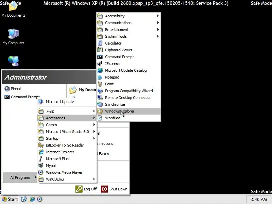Click the Notepad icon
The height and width of the screenshot is (204, 272).
tap(100, 77)
